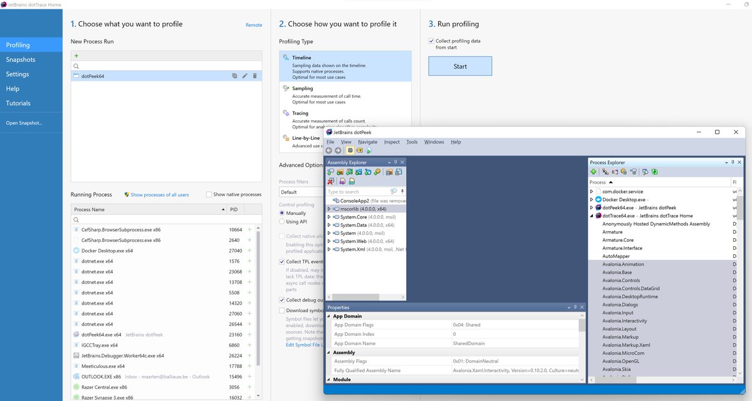Click the first Assembly Explorer toolbar icon

[x=331, y=172]
